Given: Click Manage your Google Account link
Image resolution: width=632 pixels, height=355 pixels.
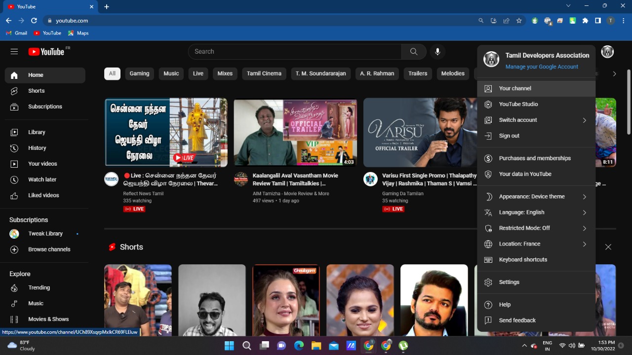Looking at the screenshot, I should click(x=542, y=67).
